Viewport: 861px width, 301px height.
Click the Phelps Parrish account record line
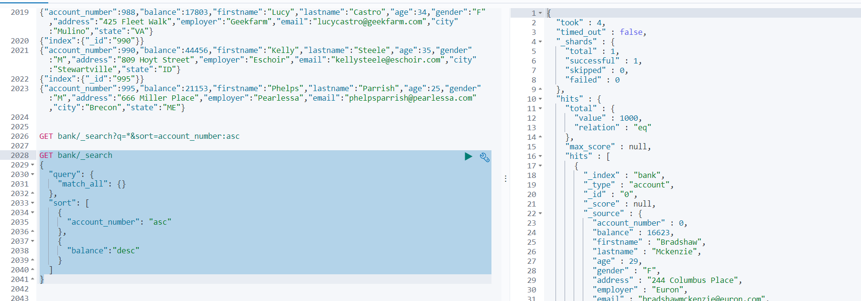click(260, 98)
